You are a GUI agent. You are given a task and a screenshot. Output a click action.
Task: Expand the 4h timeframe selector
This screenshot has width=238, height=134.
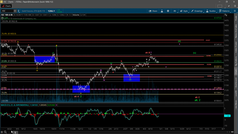(175, 11)
